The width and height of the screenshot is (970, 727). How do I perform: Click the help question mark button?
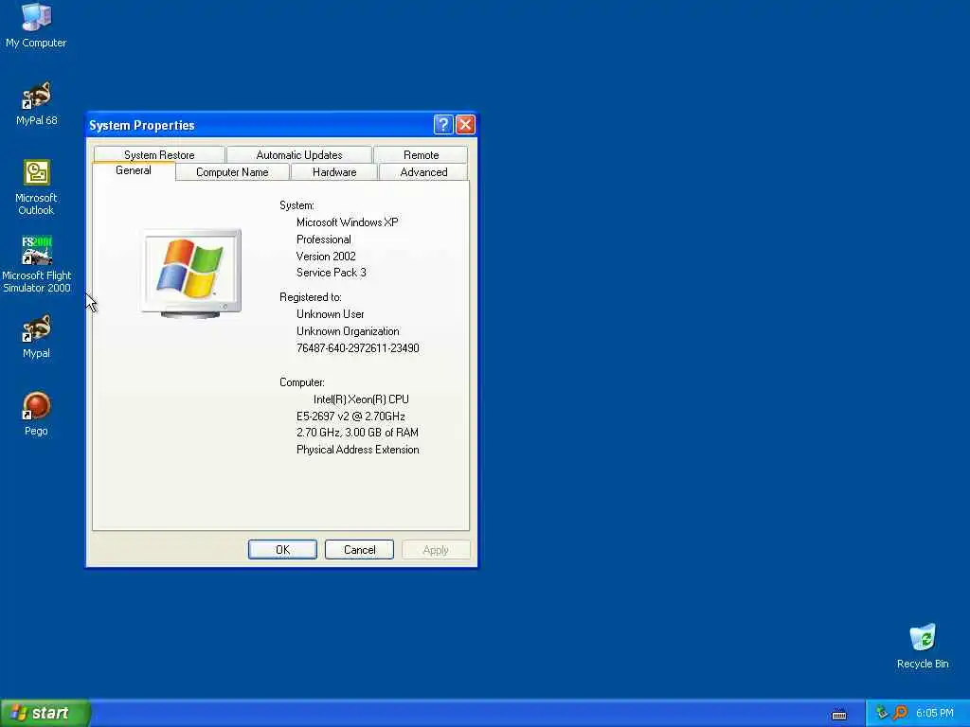tap(443, 125)
